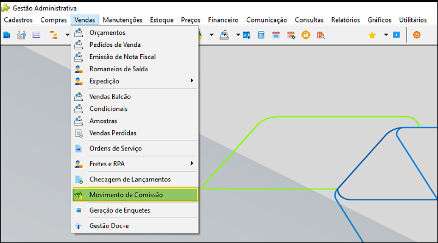438x243 pixels.
Task: Select Ordens de Serviço entry
Action: pos(135,149)
